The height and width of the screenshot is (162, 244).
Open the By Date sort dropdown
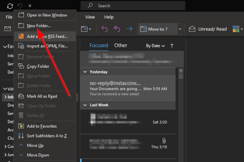[x=155, y=46]
